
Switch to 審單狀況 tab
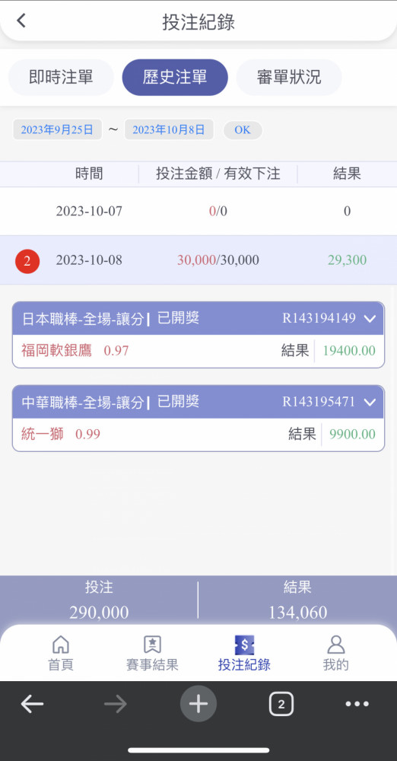(289, 77)
